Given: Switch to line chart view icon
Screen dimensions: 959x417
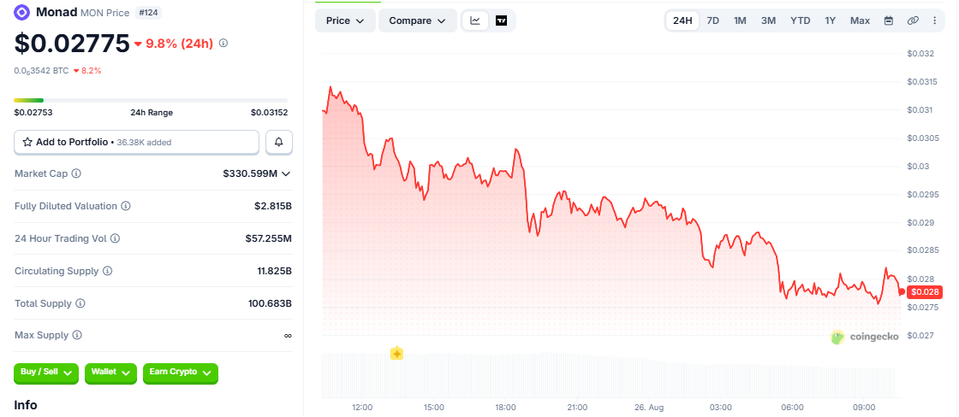Looking at the screenshot, I should pyautogui.click(x=475, y=21).
